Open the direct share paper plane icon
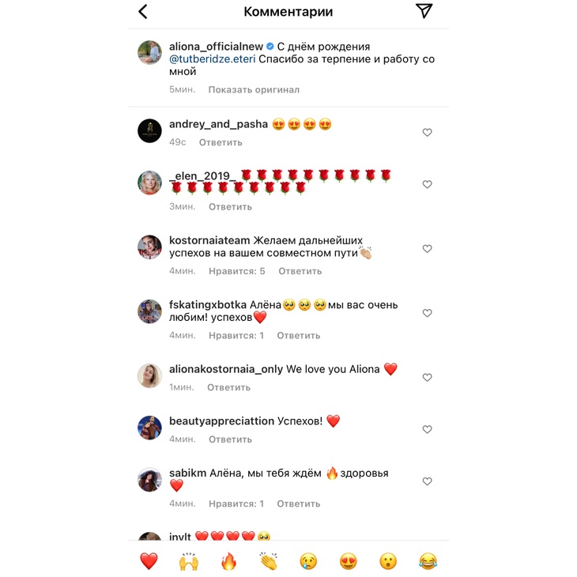This screenshot has width=577, height=577. [x=424, y=11]
